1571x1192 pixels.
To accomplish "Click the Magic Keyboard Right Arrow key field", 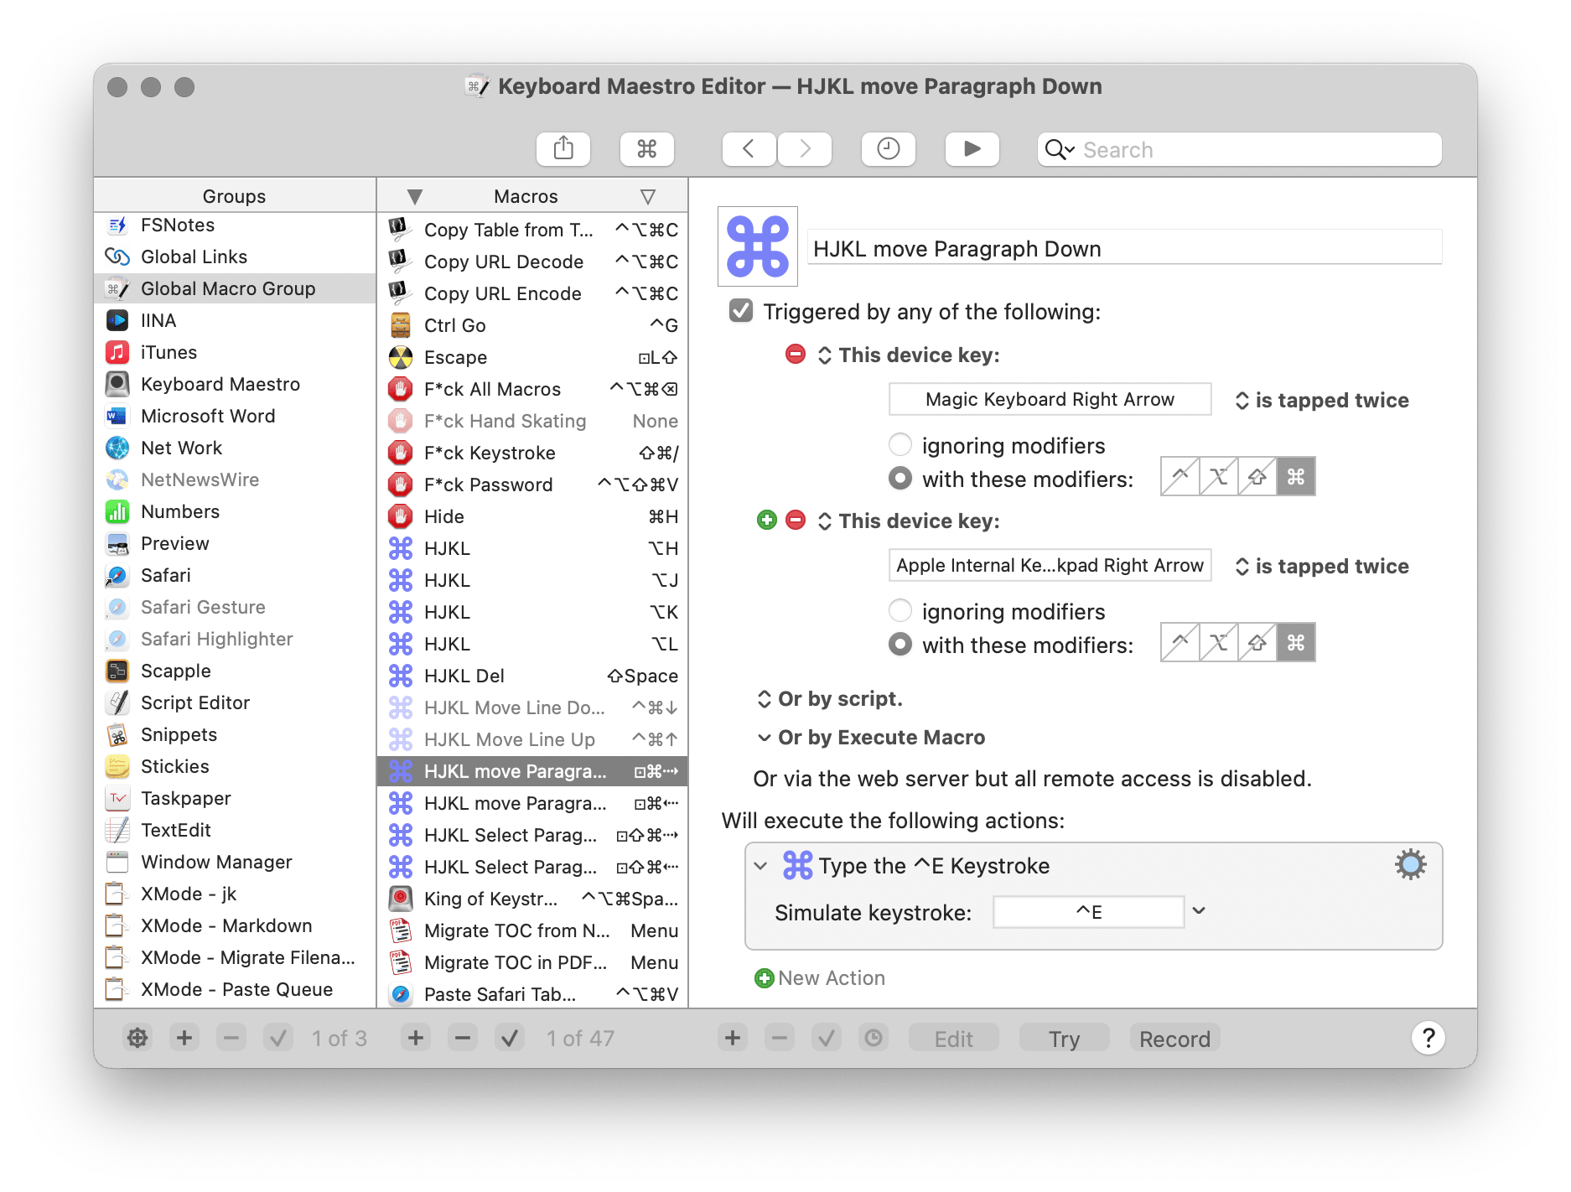I will point(1050,399).
